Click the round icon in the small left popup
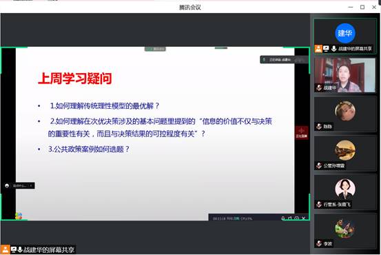This screenshot has width=381, height=255. pyautogui.click(x=7, y=185)
